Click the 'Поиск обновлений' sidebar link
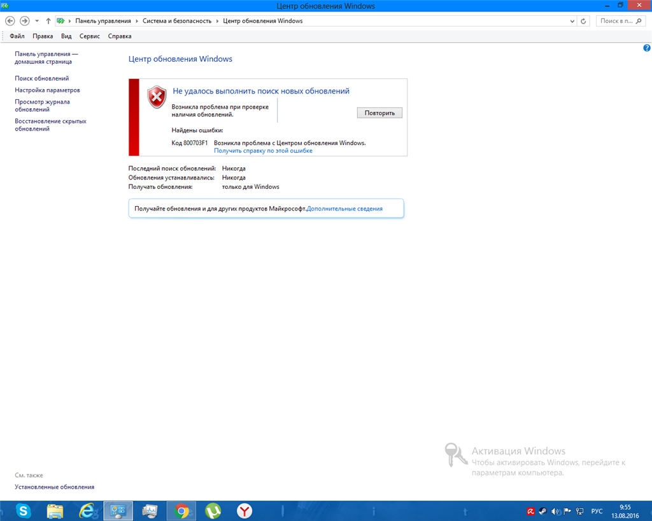The image size is (652, 521). [42, 78]
